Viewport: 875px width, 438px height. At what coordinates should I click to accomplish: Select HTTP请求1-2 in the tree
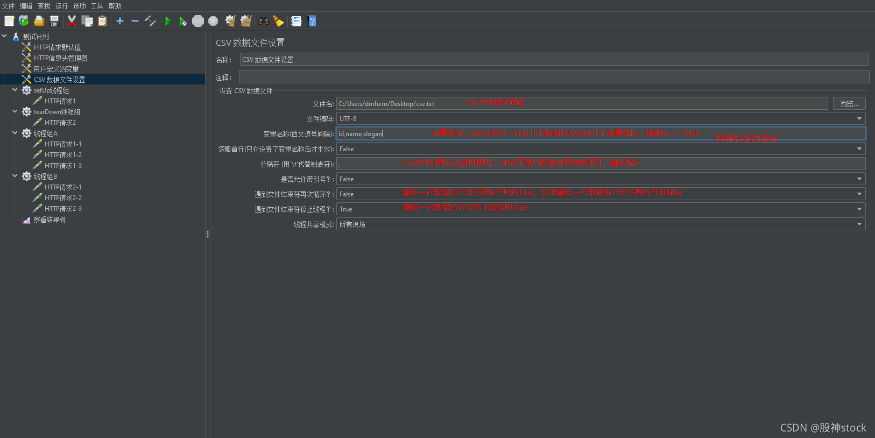tap(63, 154)
